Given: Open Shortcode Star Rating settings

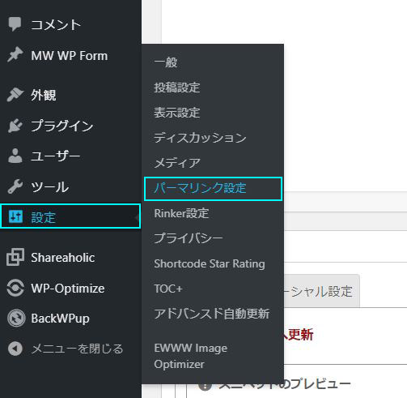Looking at the screenshot, I should 210,263.
